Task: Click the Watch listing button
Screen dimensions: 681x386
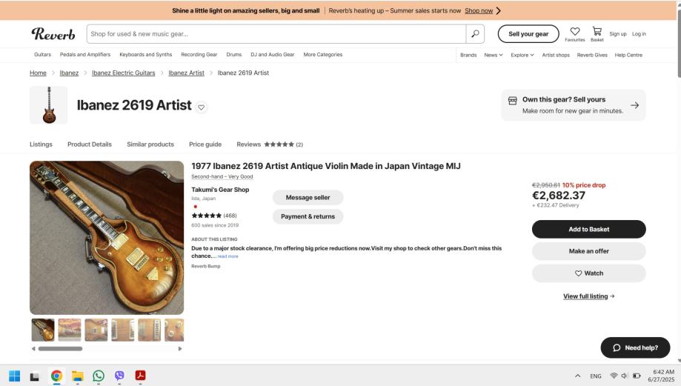Action: [588, 273]
